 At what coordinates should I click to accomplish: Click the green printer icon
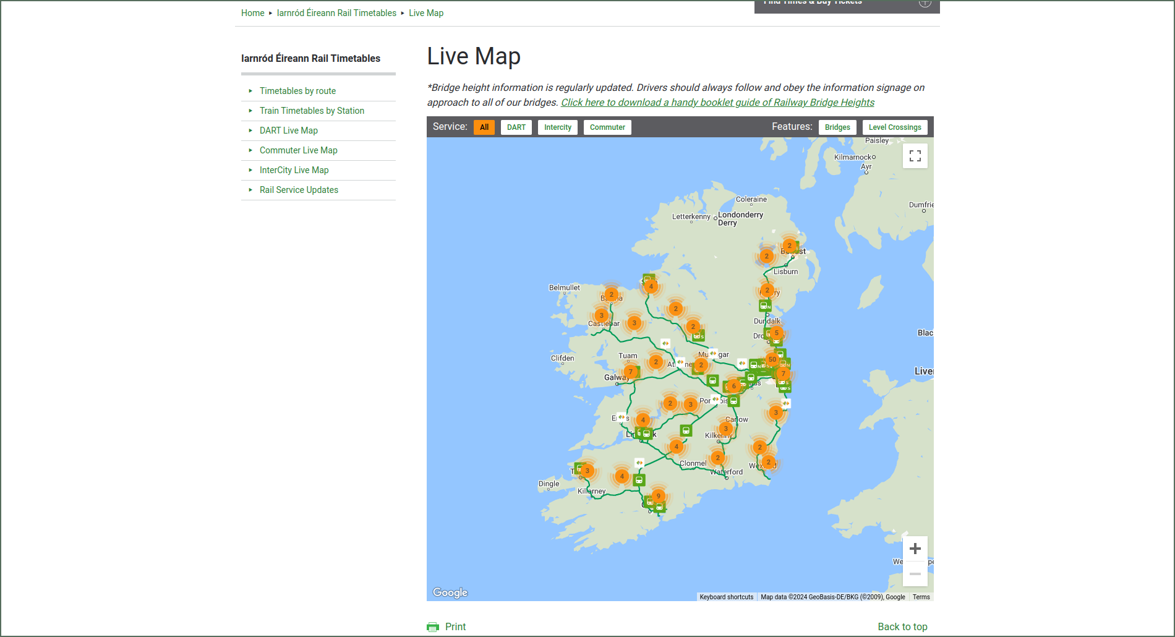tap(432, 627)
